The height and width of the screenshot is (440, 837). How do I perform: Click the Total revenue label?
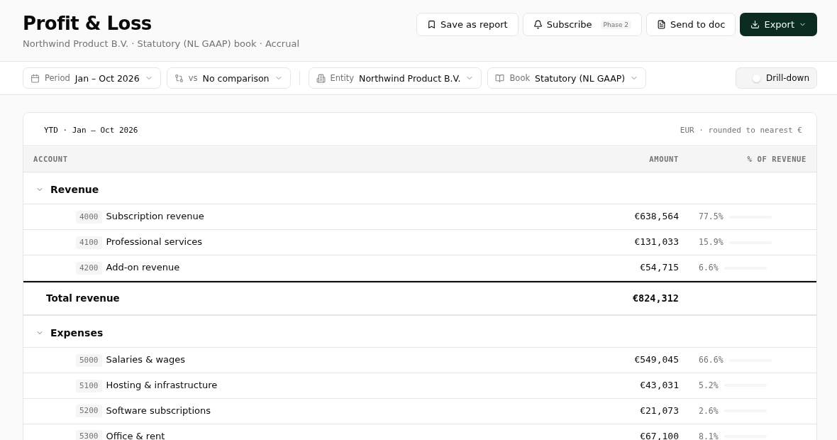coord(83,299)
